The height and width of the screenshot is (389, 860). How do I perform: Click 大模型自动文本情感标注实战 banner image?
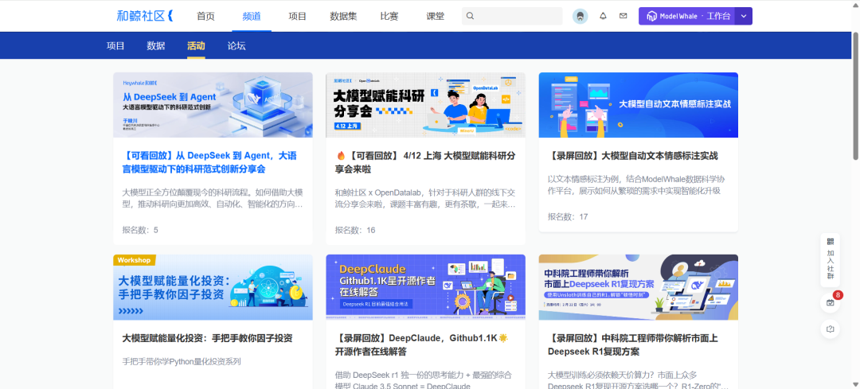(x=639, y=105)
